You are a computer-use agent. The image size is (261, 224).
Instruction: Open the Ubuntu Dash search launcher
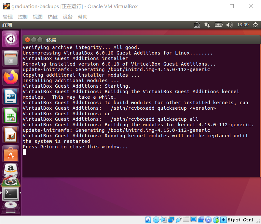click(x=11, y=39)
